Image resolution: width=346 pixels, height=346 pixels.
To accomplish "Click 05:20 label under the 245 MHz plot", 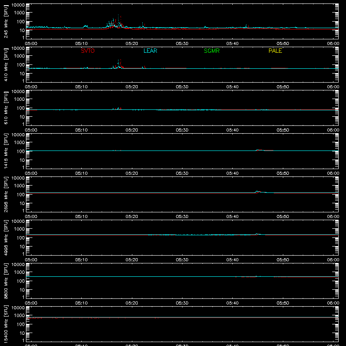I will 132,44.
